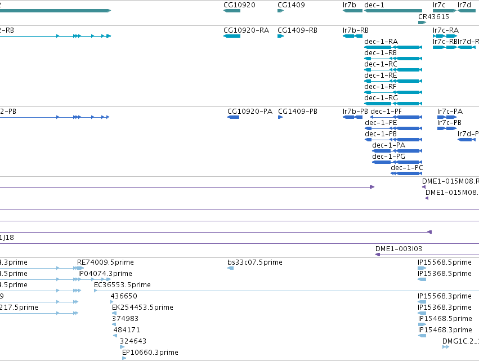Viewport: 479px width, 361px height.
Task: Select the IP15568.5prime EST
Action: (422, 268)
